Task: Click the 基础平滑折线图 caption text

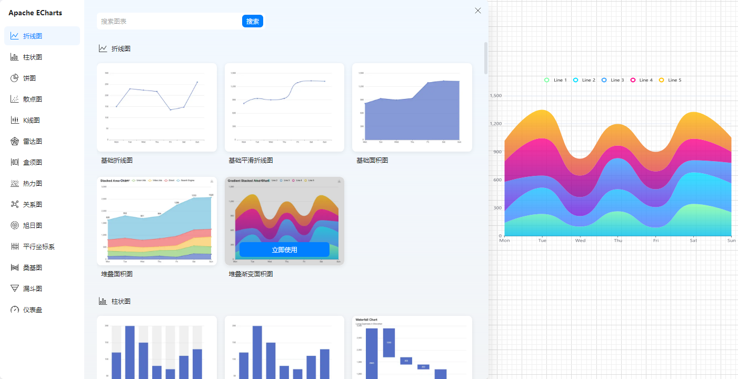Action: coord(251,160)
